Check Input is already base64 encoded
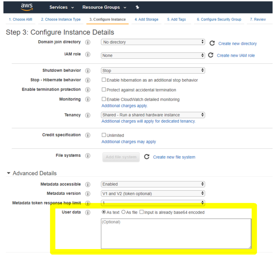 tap(141, 212)
